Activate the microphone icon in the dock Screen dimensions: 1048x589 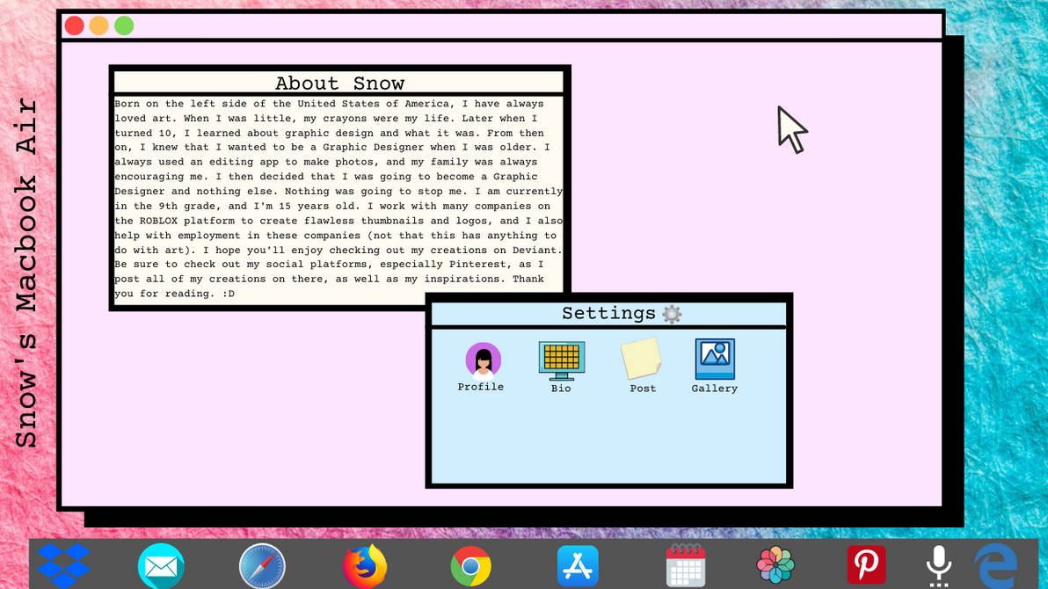point(939,566)
